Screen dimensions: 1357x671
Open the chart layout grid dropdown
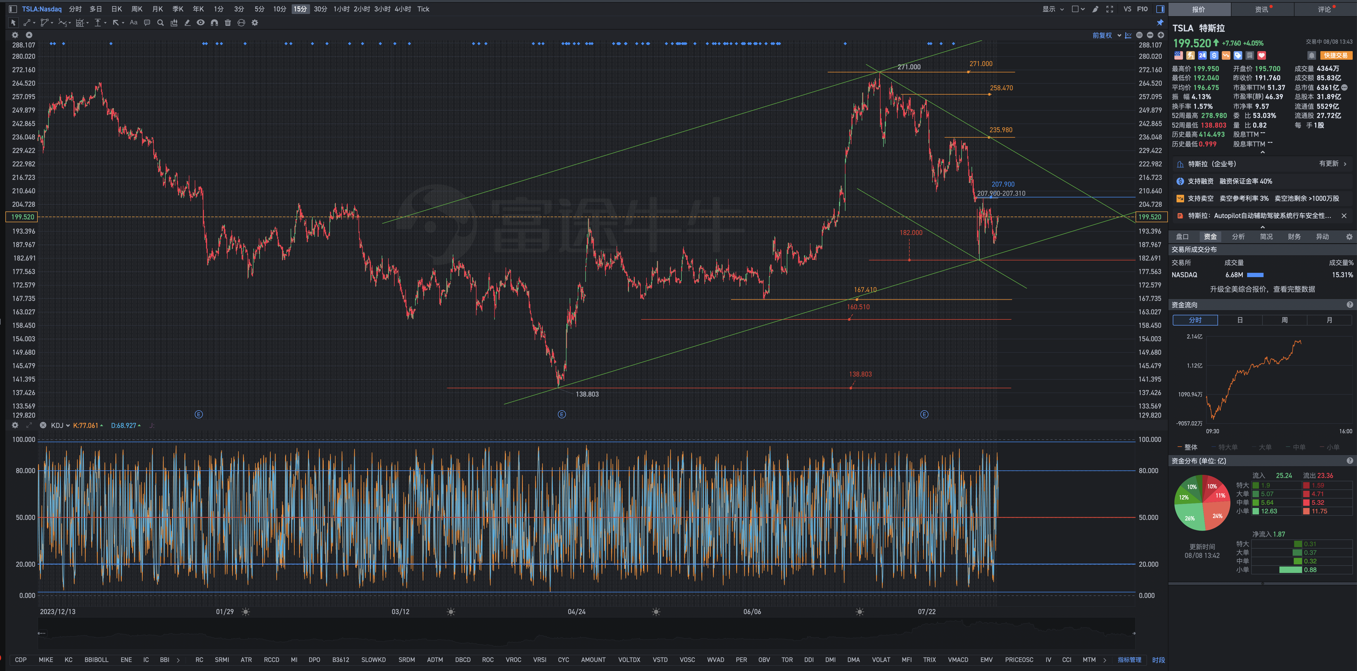1078,9
